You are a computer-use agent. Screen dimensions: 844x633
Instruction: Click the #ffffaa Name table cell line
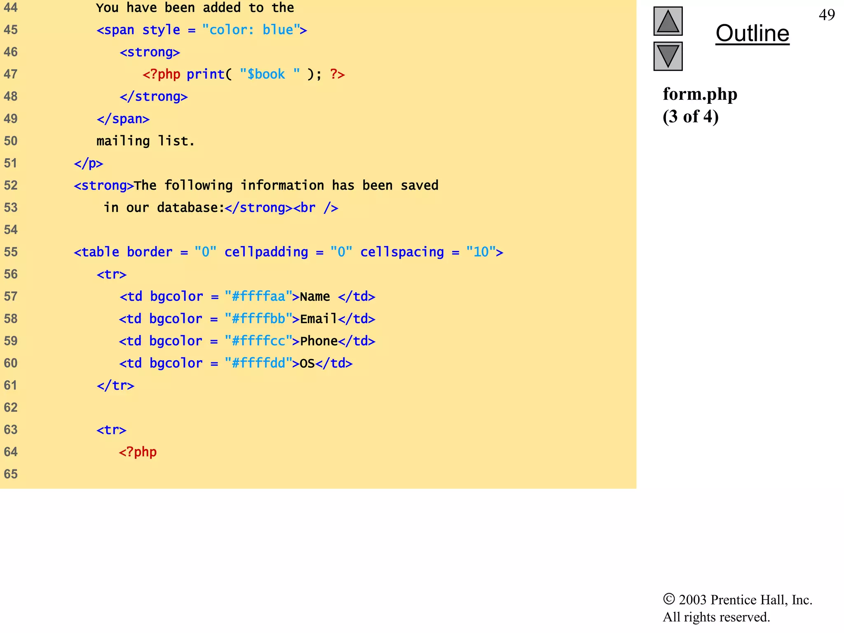(x=247, y=296)
